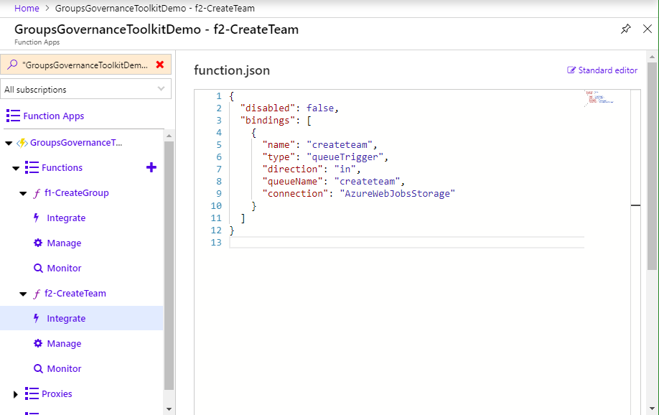This screenshot has width=659, height=415.
Task: Open Manage under f2-CreateTeam
Action: pos(64,343)
